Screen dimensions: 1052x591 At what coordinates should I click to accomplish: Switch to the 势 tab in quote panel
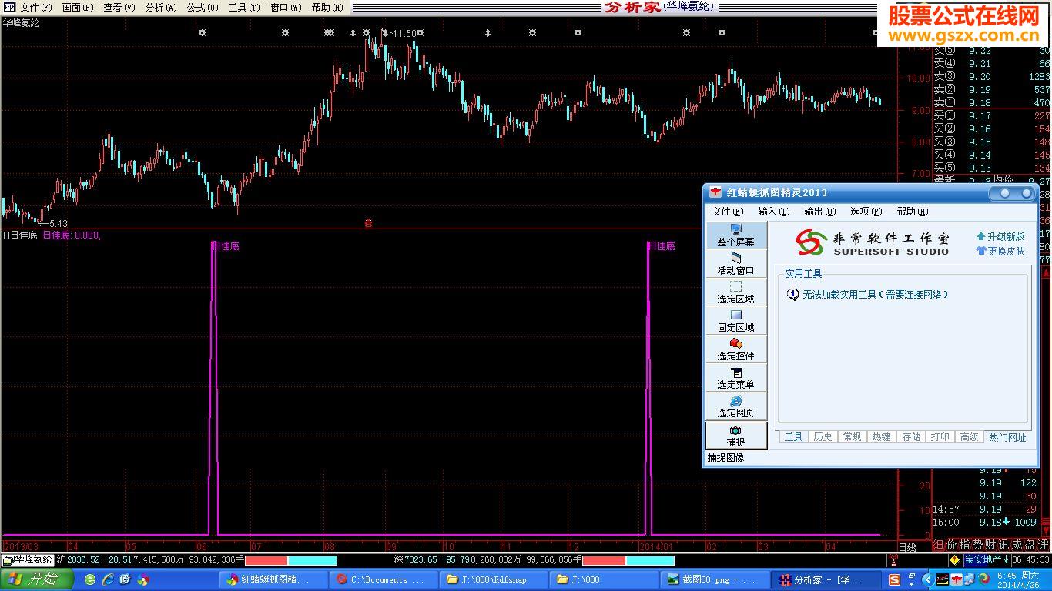click(978, 545)
